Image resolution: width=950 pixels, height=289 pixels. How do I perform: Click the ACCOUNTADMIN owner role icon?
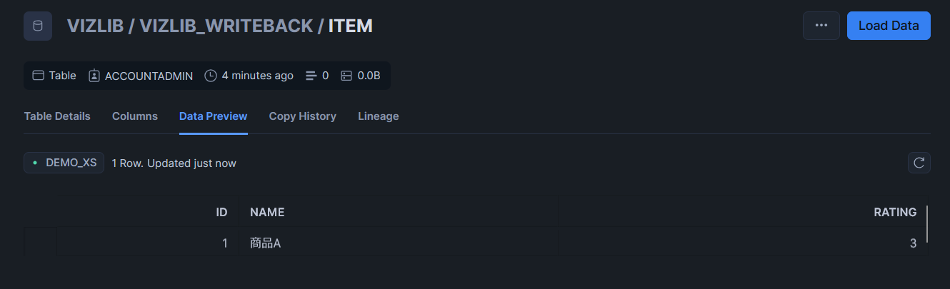pyautogui.click(x=94, y=76)
